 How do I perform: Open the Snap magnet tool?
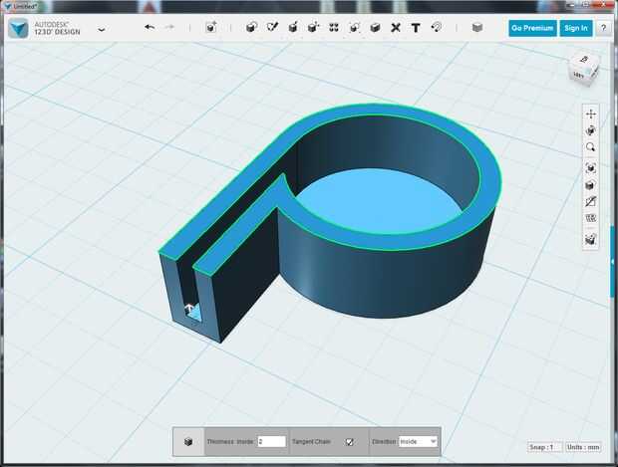point(437,27)
